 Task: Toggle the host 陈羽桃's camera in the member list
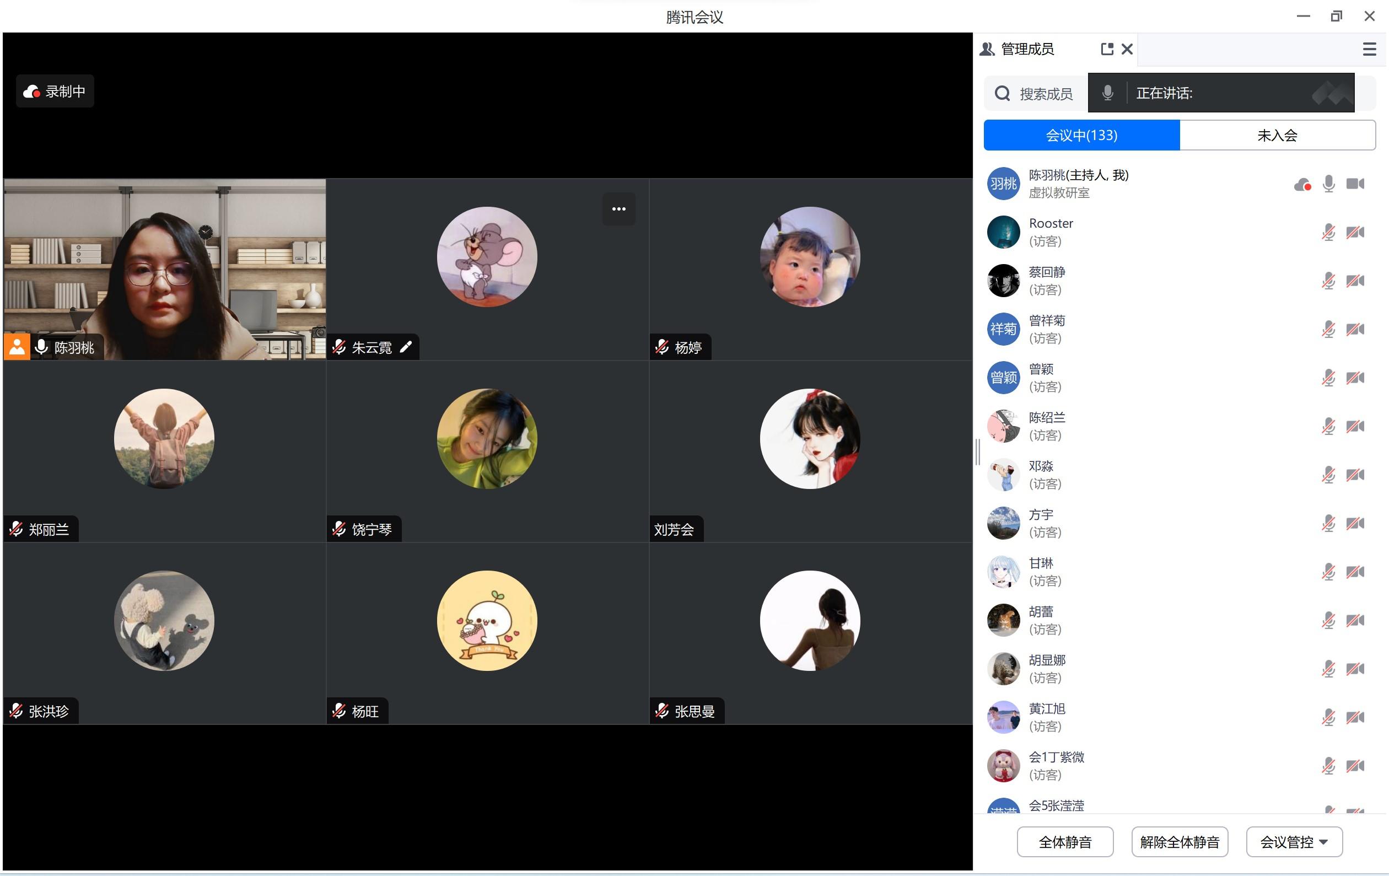click(1355, 184)
